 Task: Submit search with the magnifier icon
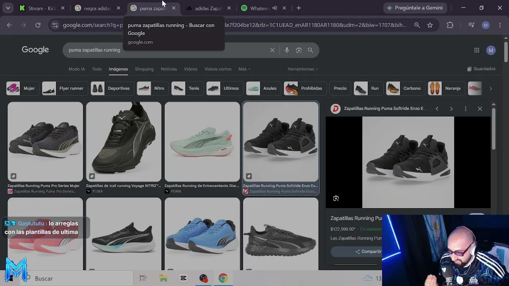pos(310,50)
